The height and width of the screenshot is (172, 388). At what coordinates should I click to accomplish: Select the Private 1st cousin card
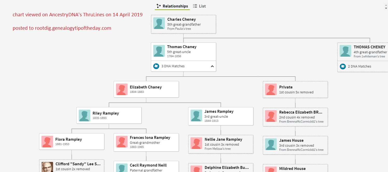295,89
